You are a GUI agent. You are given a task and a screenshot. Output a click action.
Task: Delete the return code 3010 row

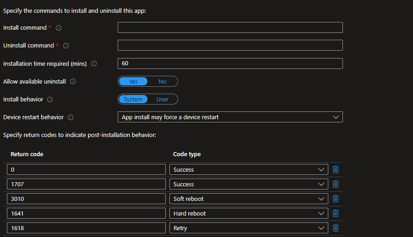tap(335, 199)
